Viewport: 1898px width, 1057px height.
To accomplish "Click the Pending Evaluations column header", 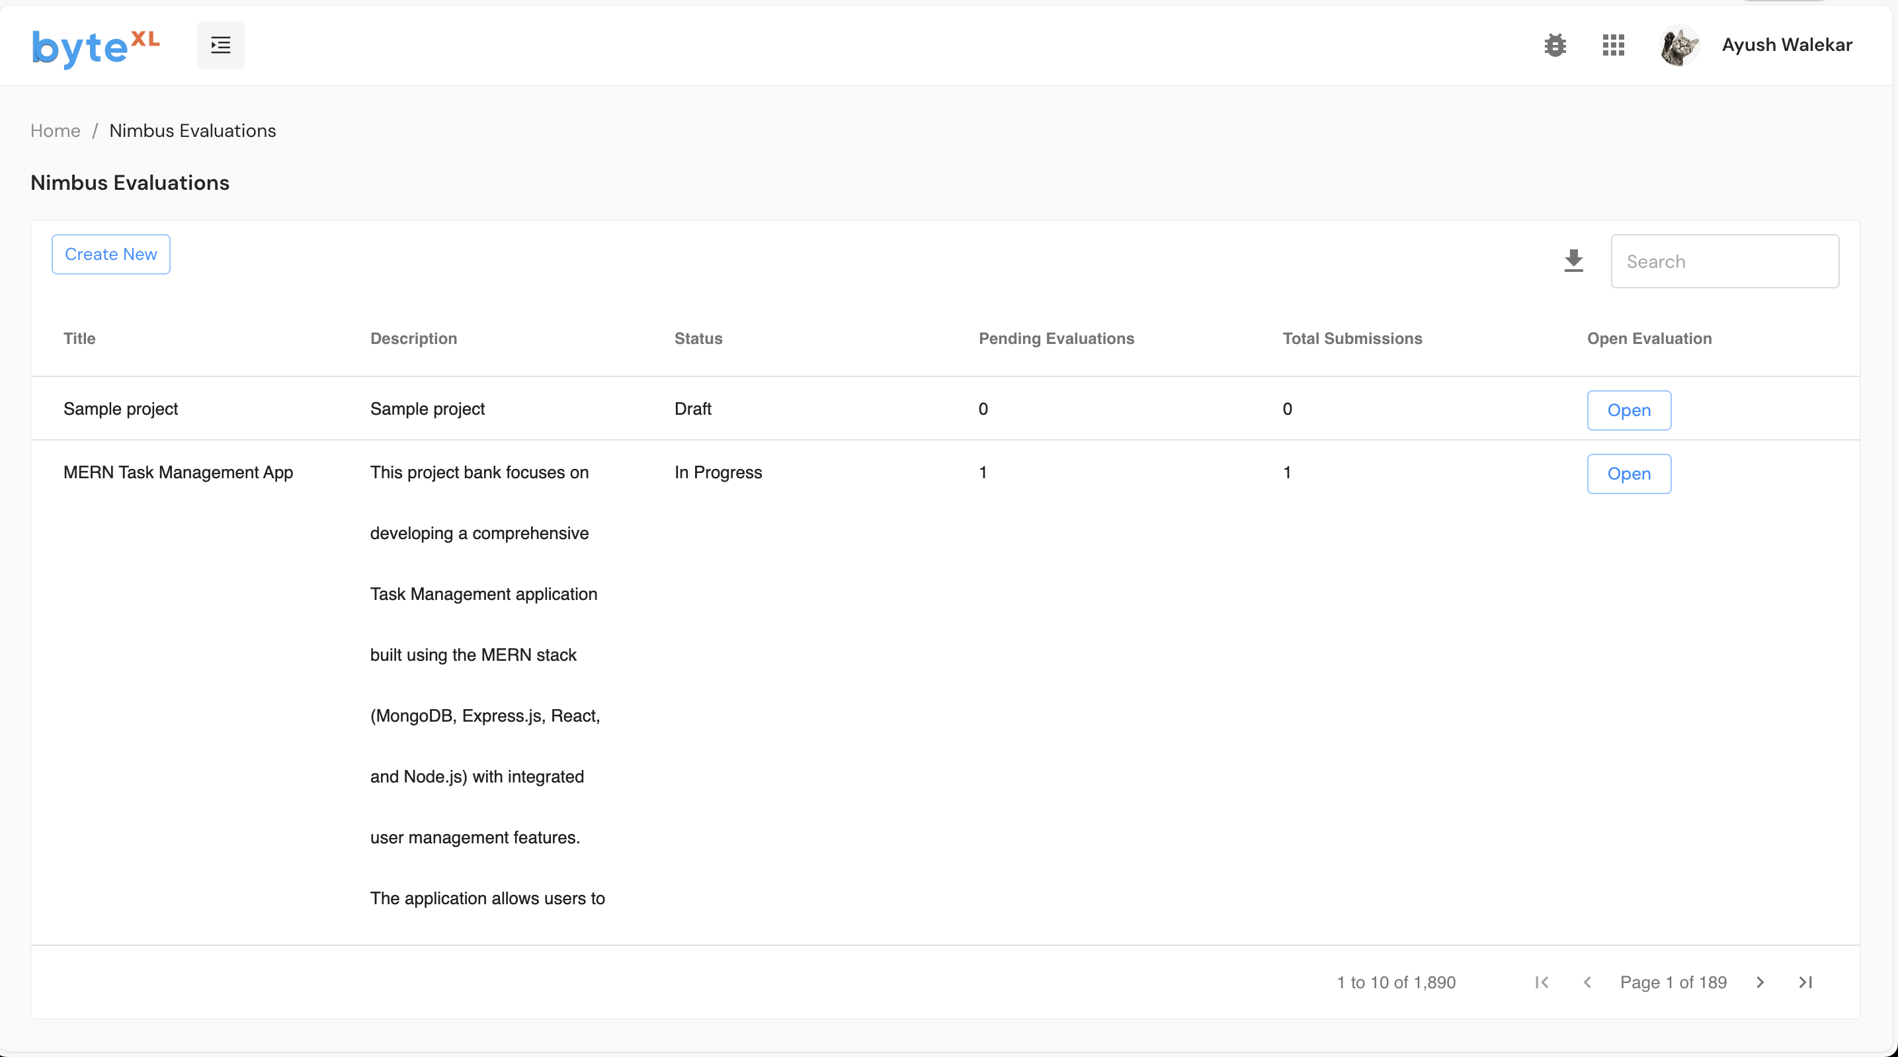I will [1056, 338].
